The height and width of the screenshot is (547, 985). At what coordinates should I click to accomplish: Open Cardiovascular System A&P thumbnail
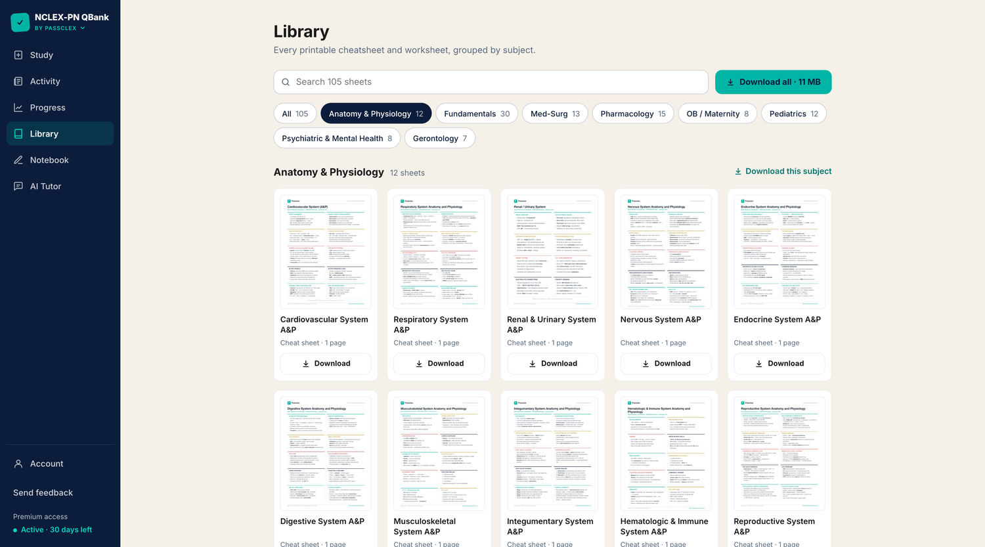(x=326, y=252)
